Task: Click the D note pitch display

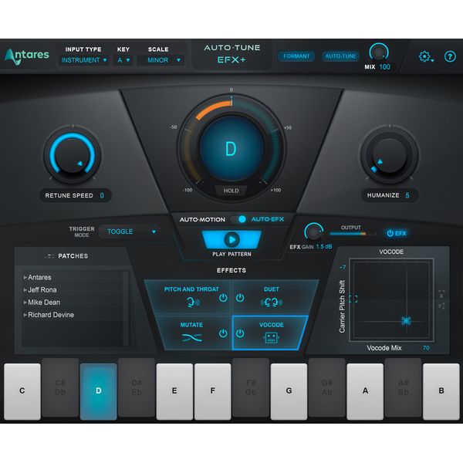Action: pos(231,149)
